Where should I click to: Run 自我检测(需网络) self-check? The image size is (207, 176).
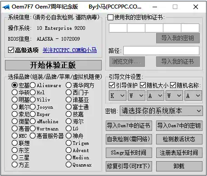click(129, 139)
